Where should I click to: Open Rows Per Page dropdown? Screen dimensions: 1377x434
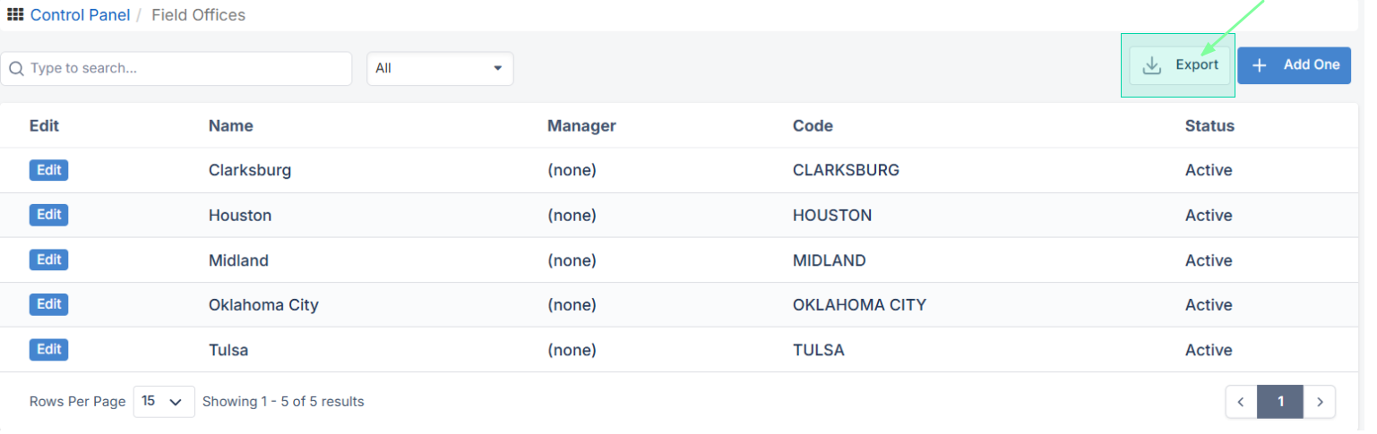[x=164, y=403]
